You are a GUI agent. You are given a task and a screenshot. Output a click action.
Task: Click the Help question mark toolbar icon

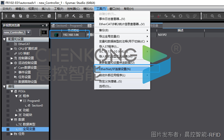pos(49,16)
